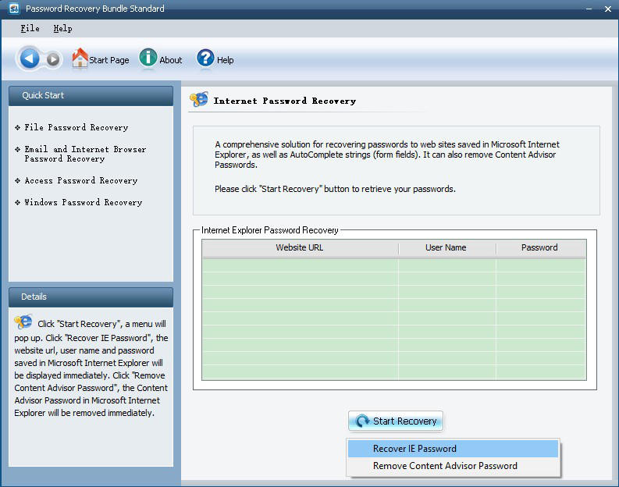Choose Remove Content Advisor Password menu entry
This screenshot has width=619, height=487.
pyautogui.click(x=453, y=466)
